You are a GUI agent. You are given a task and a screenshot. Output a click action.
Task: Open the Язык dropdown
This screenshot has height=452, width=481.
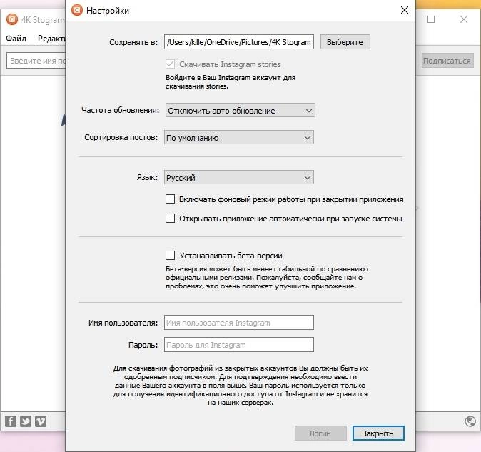click(239, 177)
